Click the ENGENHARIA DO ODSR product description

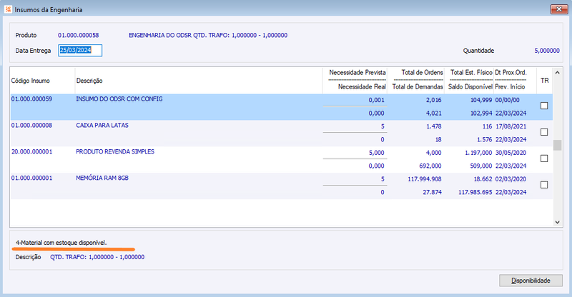(x=208, y=36)
